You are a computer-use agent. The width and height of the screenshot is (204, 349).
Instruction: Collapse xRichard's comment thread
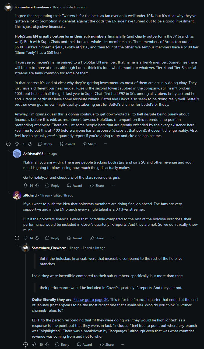(17, 238)
